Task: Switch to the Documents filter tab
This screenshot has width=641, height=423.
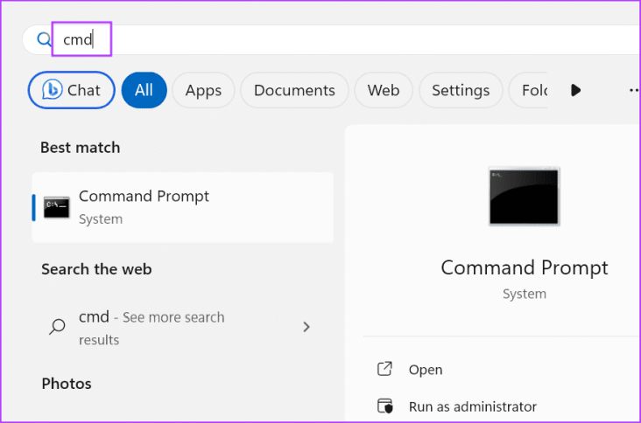Action: tap(294, 90)
